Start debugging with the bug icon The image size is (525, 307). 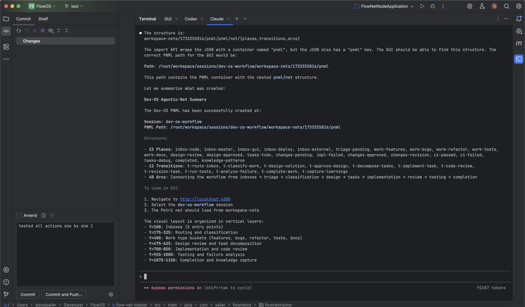pos(434,6)
